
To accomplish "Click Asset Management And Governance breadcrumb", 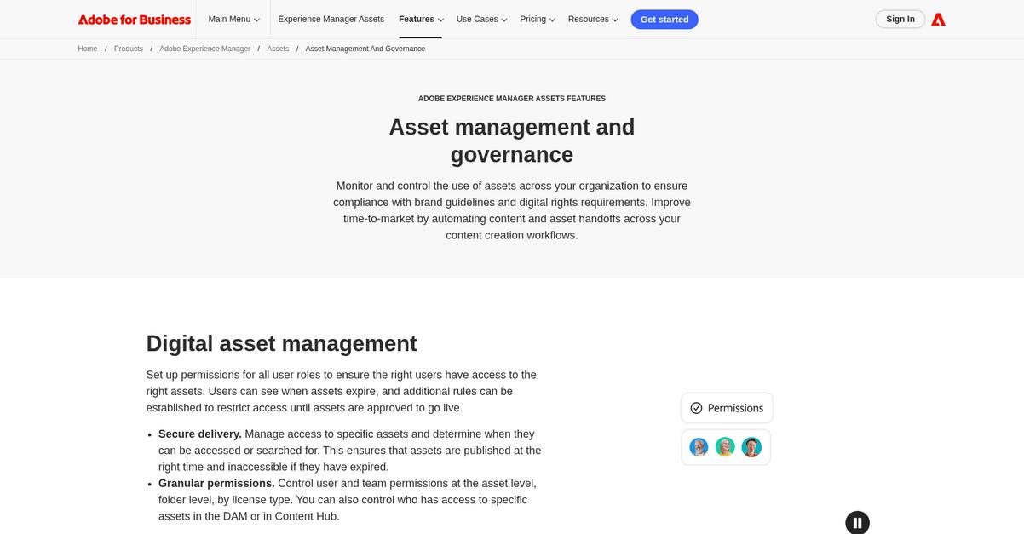I will click(365, 49).
